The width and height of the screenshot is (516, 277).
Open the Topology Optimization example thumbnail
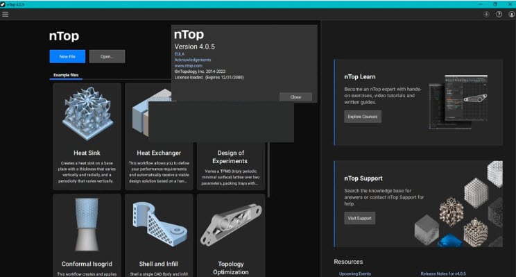coord(231,226)
